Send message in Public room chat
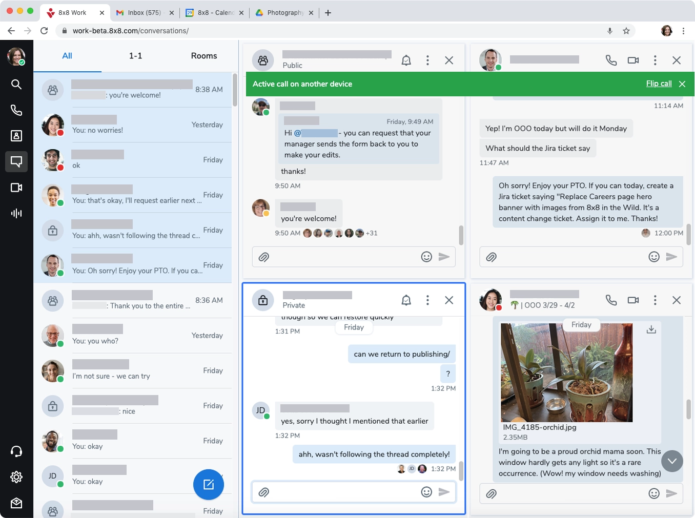This screenshot has height=518, width=695. tap(444, 257)
